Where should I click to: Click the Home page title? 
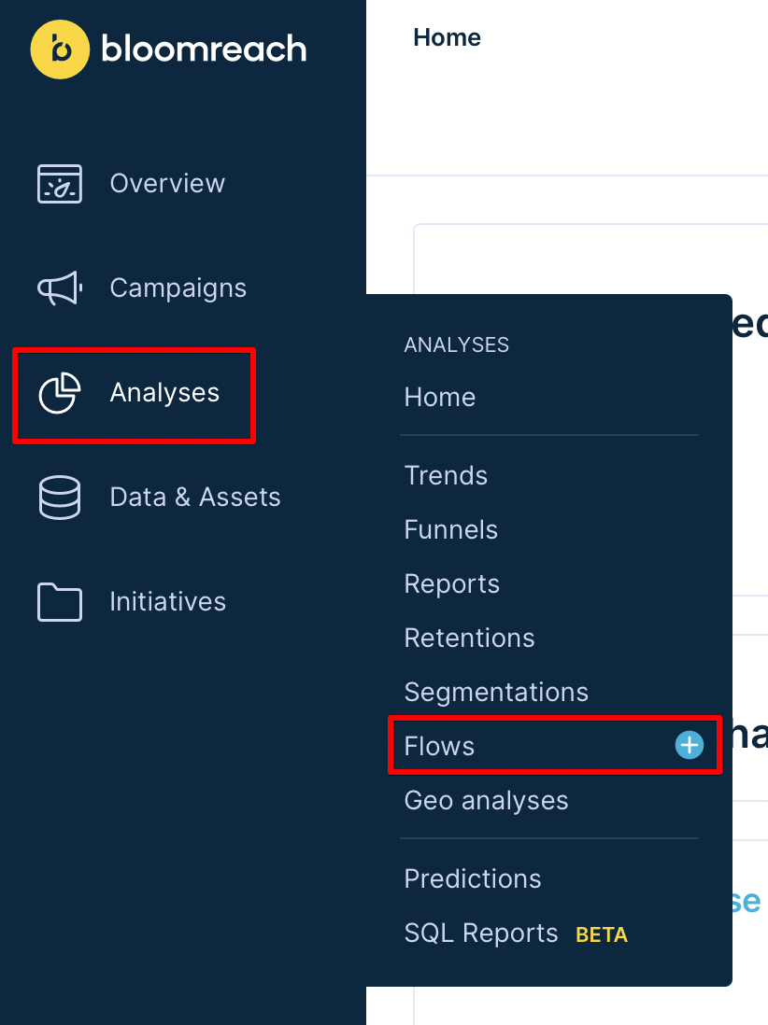[x=447, y=38]
